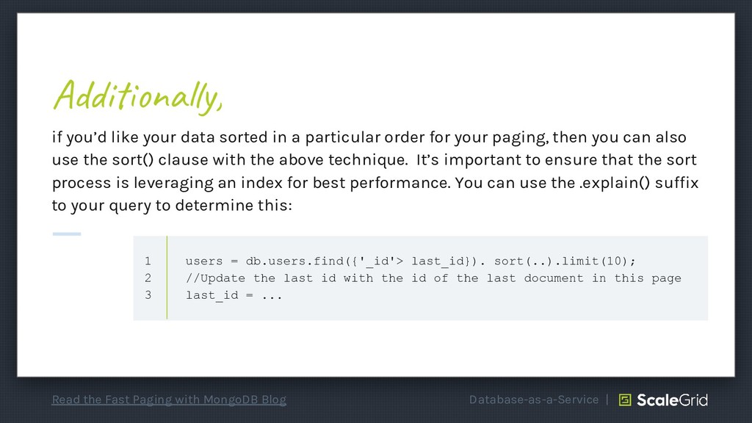Click the ScaleGrid square logo icon

(625, 399)
